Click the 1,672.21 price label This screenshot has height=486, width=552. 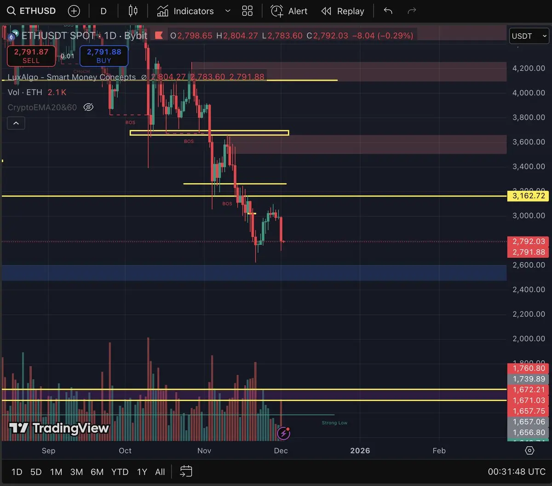[x=528, y=389]
